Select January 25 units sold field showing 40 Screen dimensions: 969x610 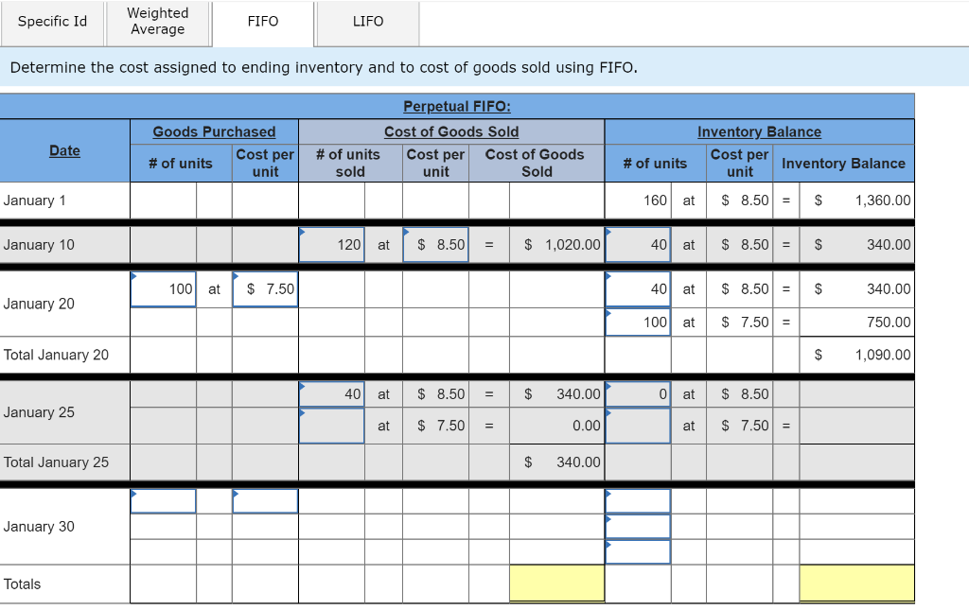click(x=332, y=394)
